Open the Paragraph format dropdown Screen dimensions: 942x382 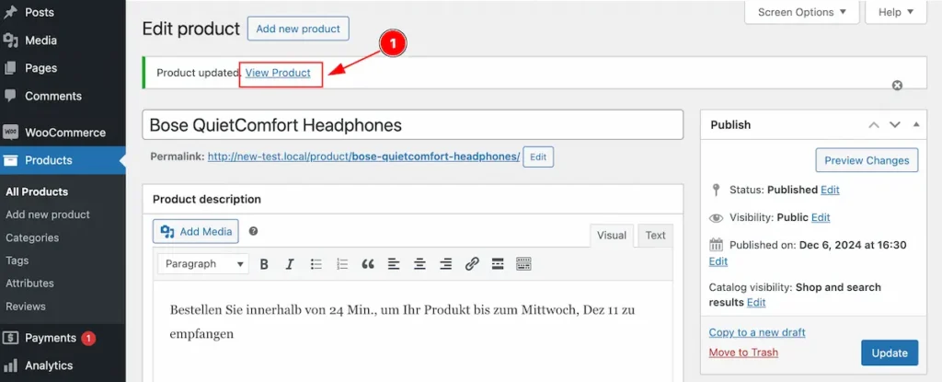click(203, 264)
